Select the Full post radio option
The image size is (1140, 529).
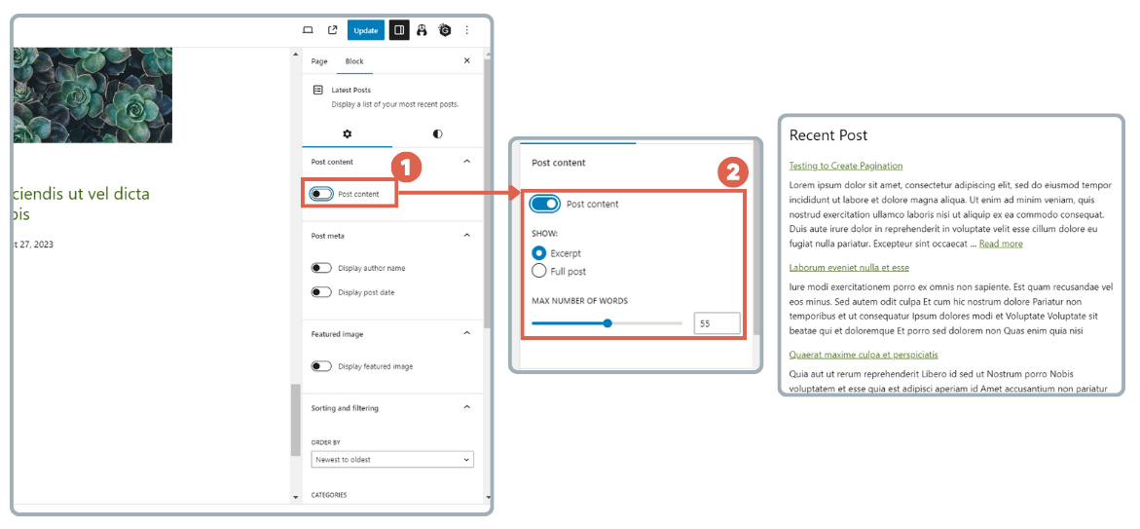[x=539, y=271]
